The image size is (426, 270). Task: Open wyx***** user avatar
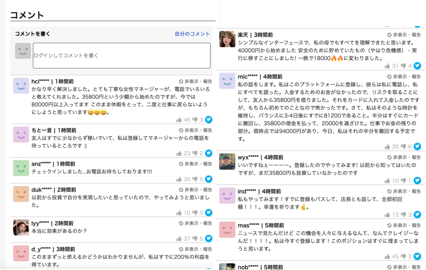(x=227, y=162)
